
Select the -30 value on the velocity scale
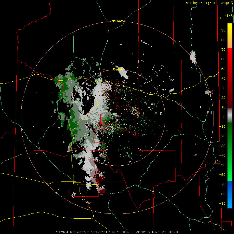coord(222,146)
